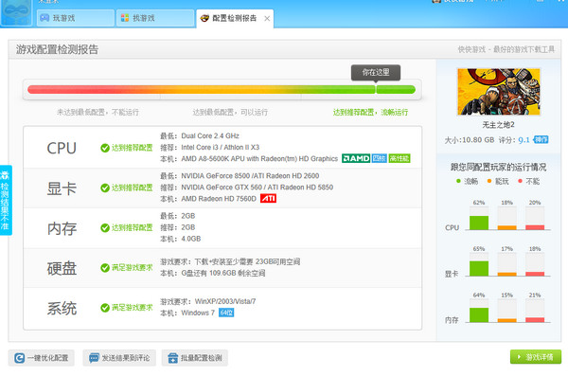Click the 发送结果到评论 button

pyautogui.click(x=119, y=358)
